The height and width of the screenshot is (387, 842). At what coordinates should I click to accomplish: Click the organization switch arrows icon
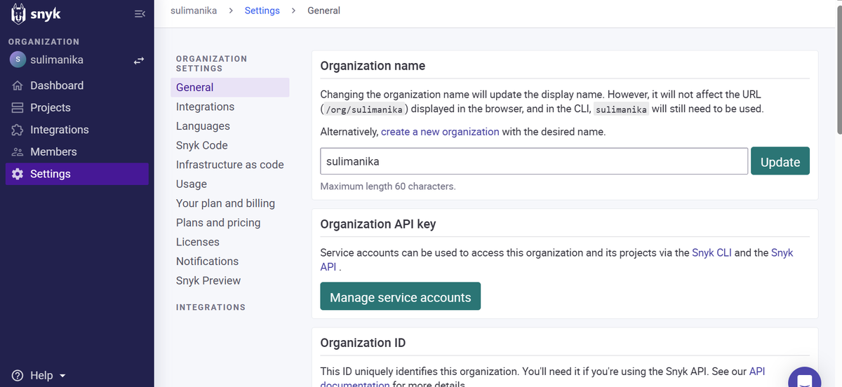coord(139,60)
